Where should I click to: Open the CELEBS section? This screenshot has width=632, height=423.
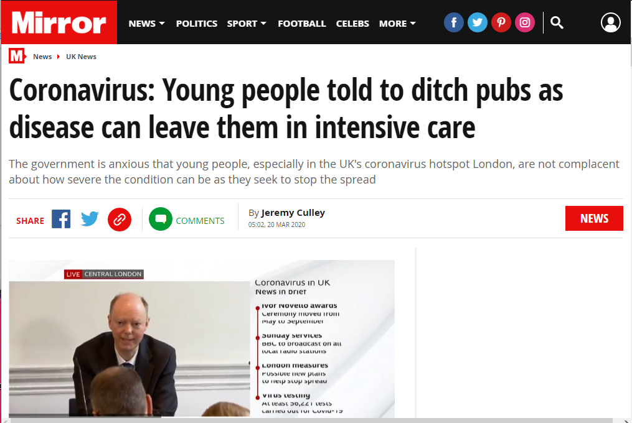point(352,24)
